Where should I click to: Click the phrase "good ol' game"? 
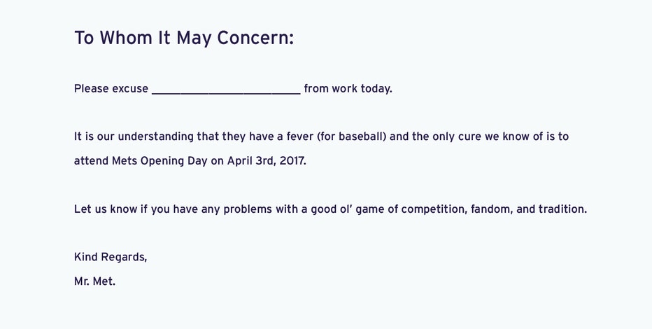[348, 209]
